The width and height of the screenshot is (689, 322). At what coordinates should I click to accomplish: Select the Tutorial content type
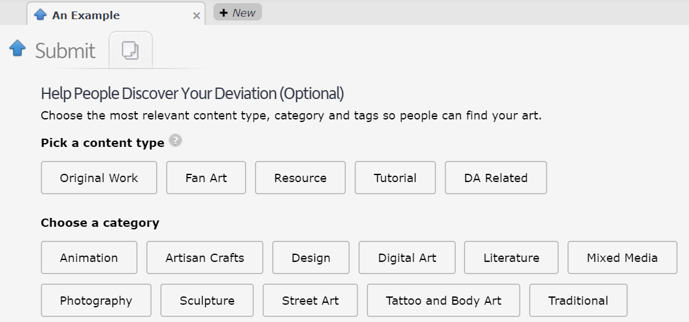pyautogui.click(x=395, y=178)
